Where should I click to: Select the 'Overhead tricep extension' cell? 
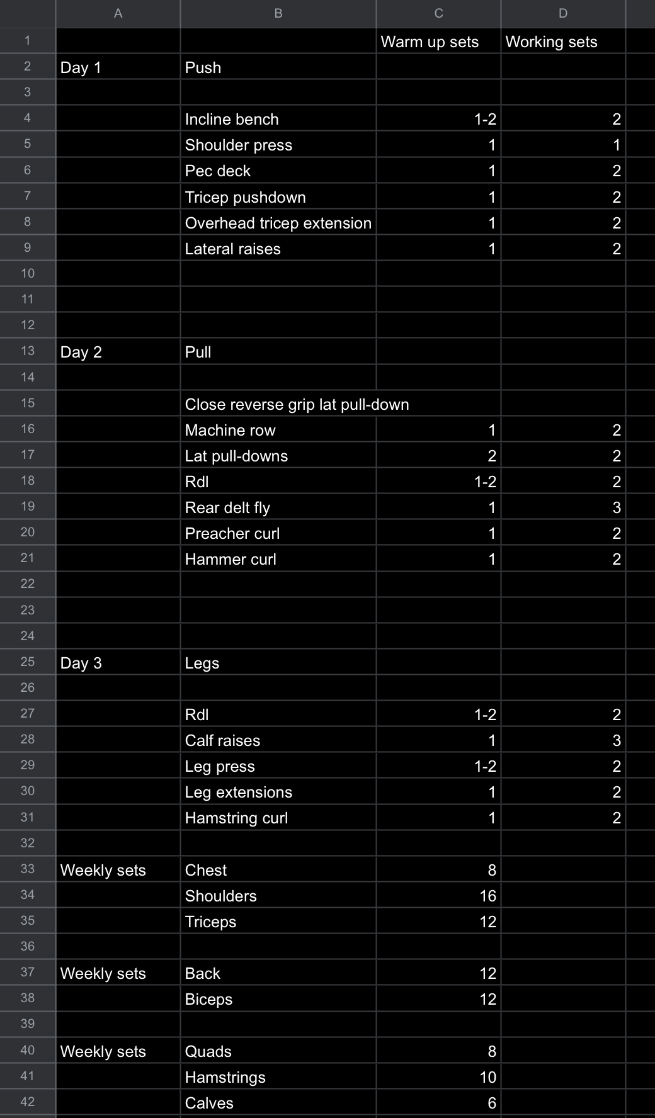278,223
